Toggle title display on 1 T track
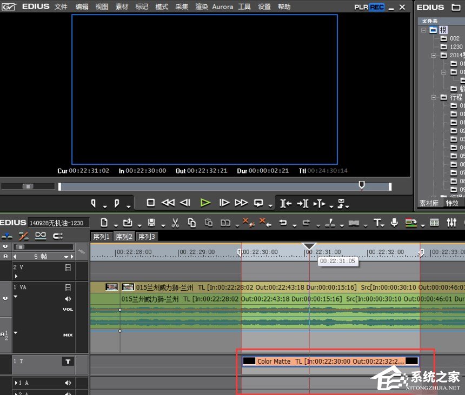465x395 pixels. pyautogui.click(x=68, y=361)
